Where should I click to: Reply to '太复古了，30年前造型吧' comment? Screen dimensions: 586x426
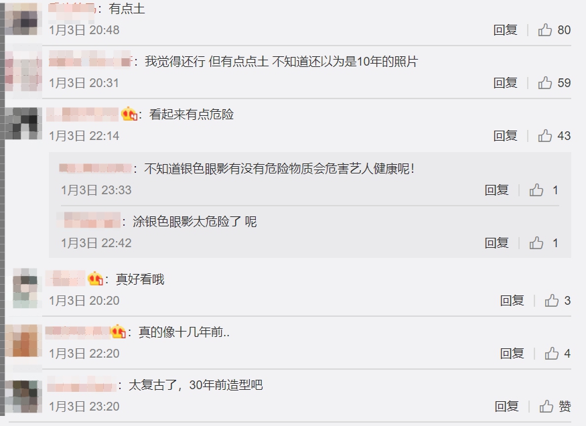[507, 406]
